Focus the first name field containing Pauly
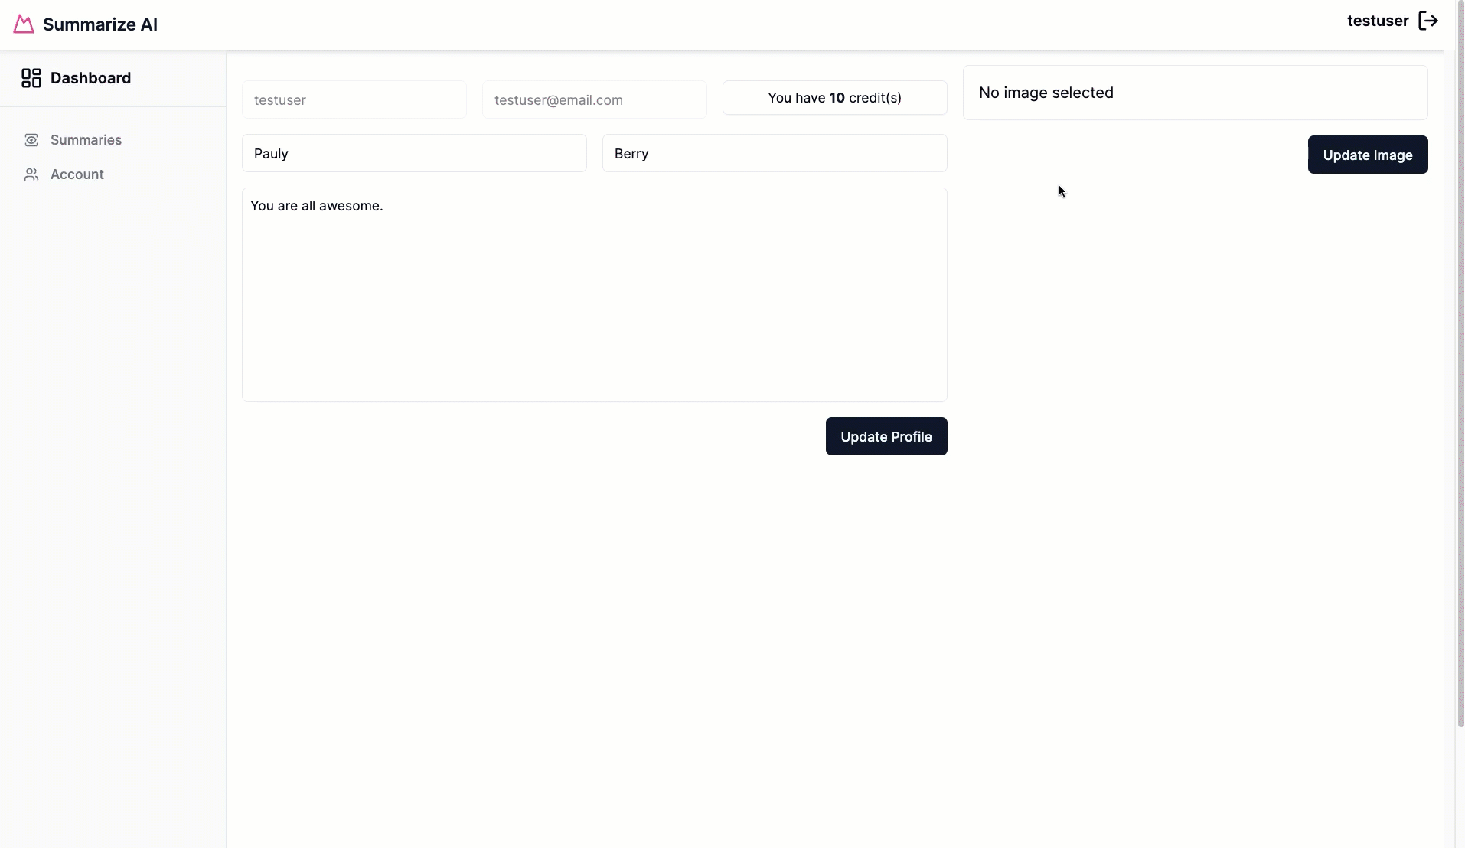Image resolution: width=1465 pixels, height=848 pixels. tap(414, 153)
